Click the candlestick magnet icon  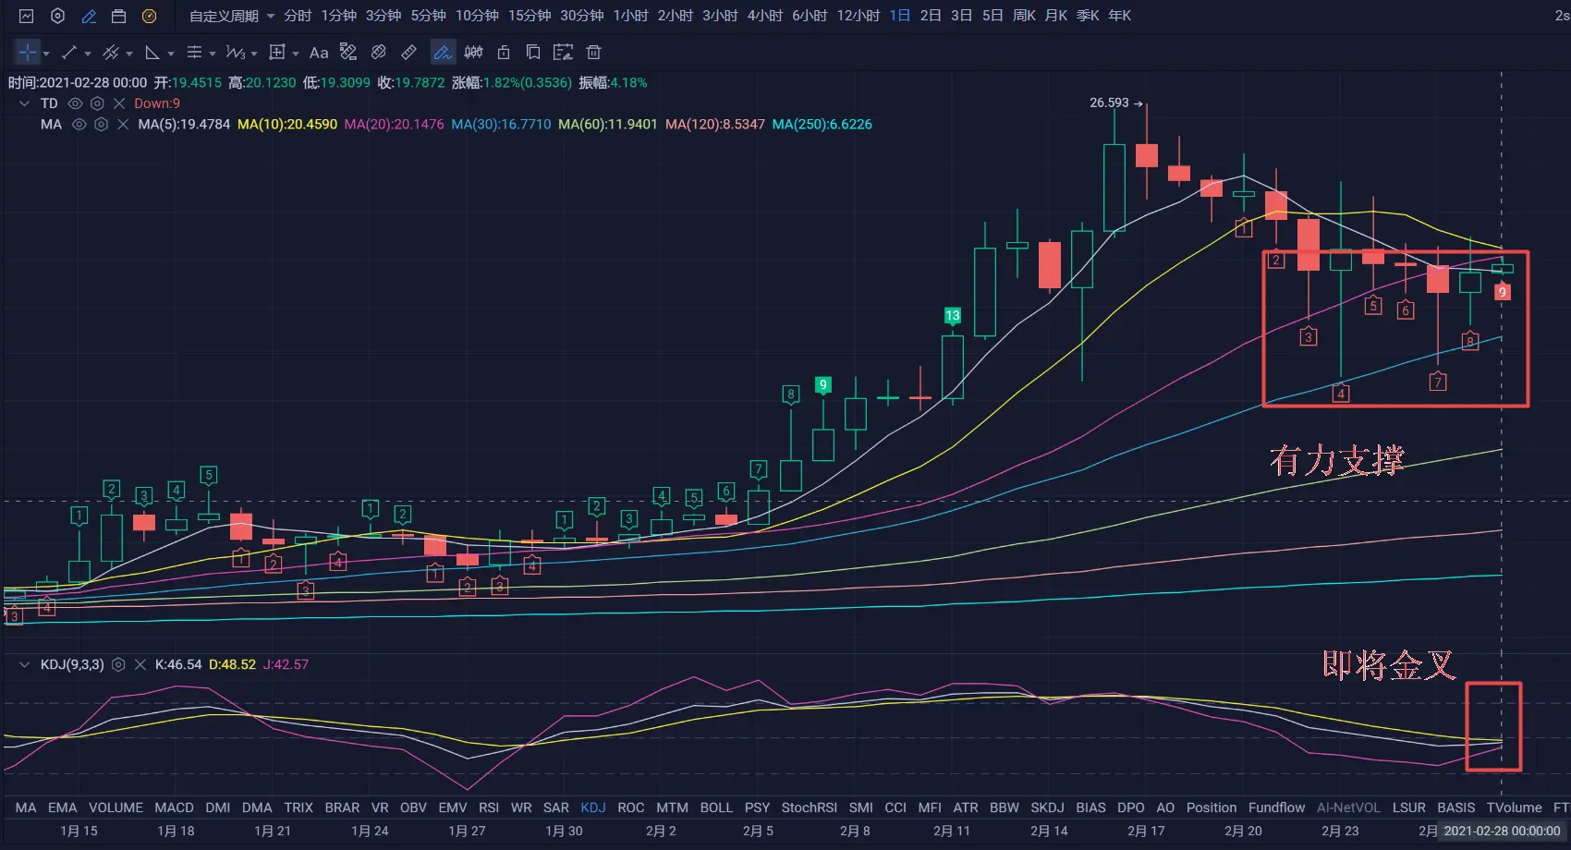click(x=474, y=52)
